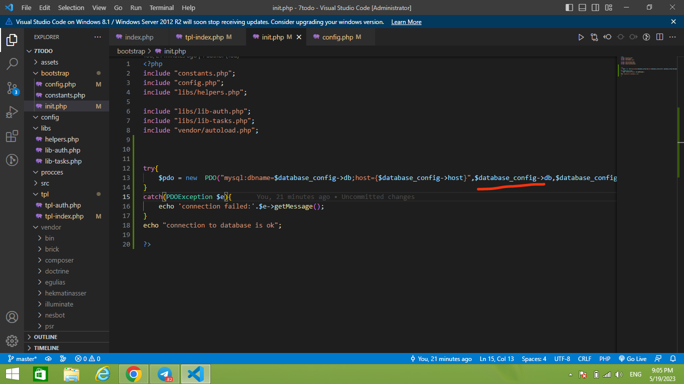Toggle the primary side bar visibility

point(569,7)
